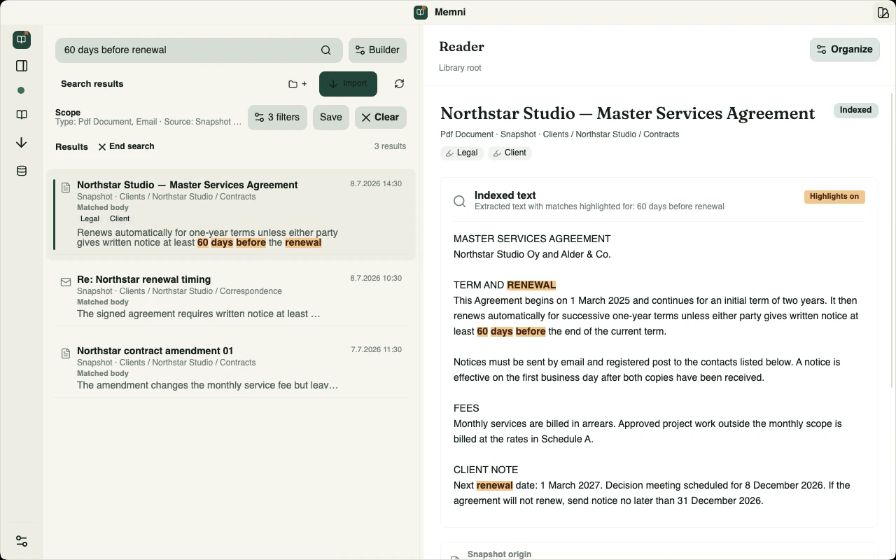Click the reader document title

(627, 113)
